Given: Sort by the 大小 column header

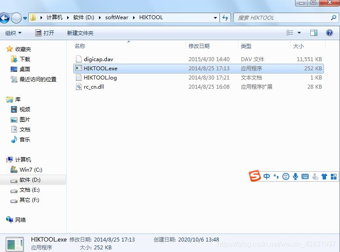Looking at the screenshot, I should point(299,46).
